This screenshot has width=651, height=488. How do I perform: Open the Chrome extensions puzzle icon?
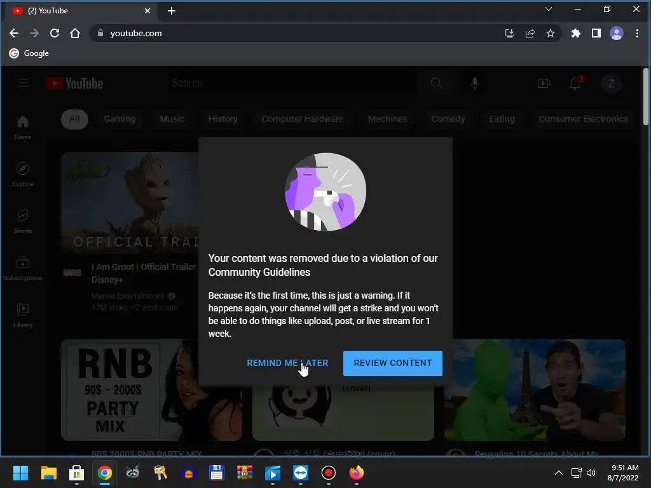575,33
